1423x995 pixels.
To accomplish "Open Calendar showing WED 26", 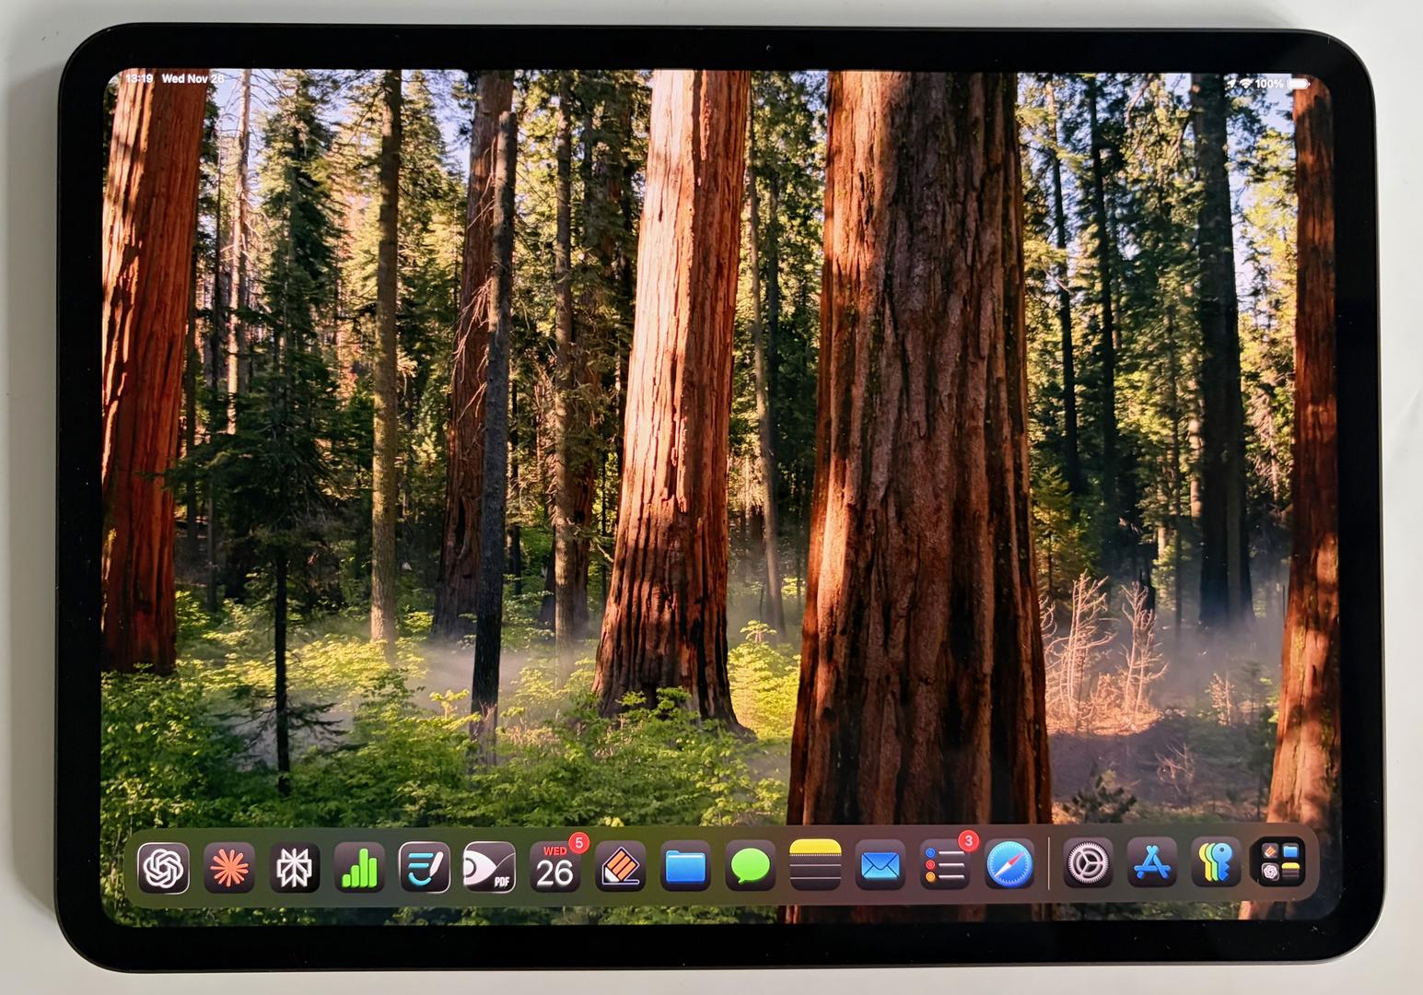I will click(554, 867).
